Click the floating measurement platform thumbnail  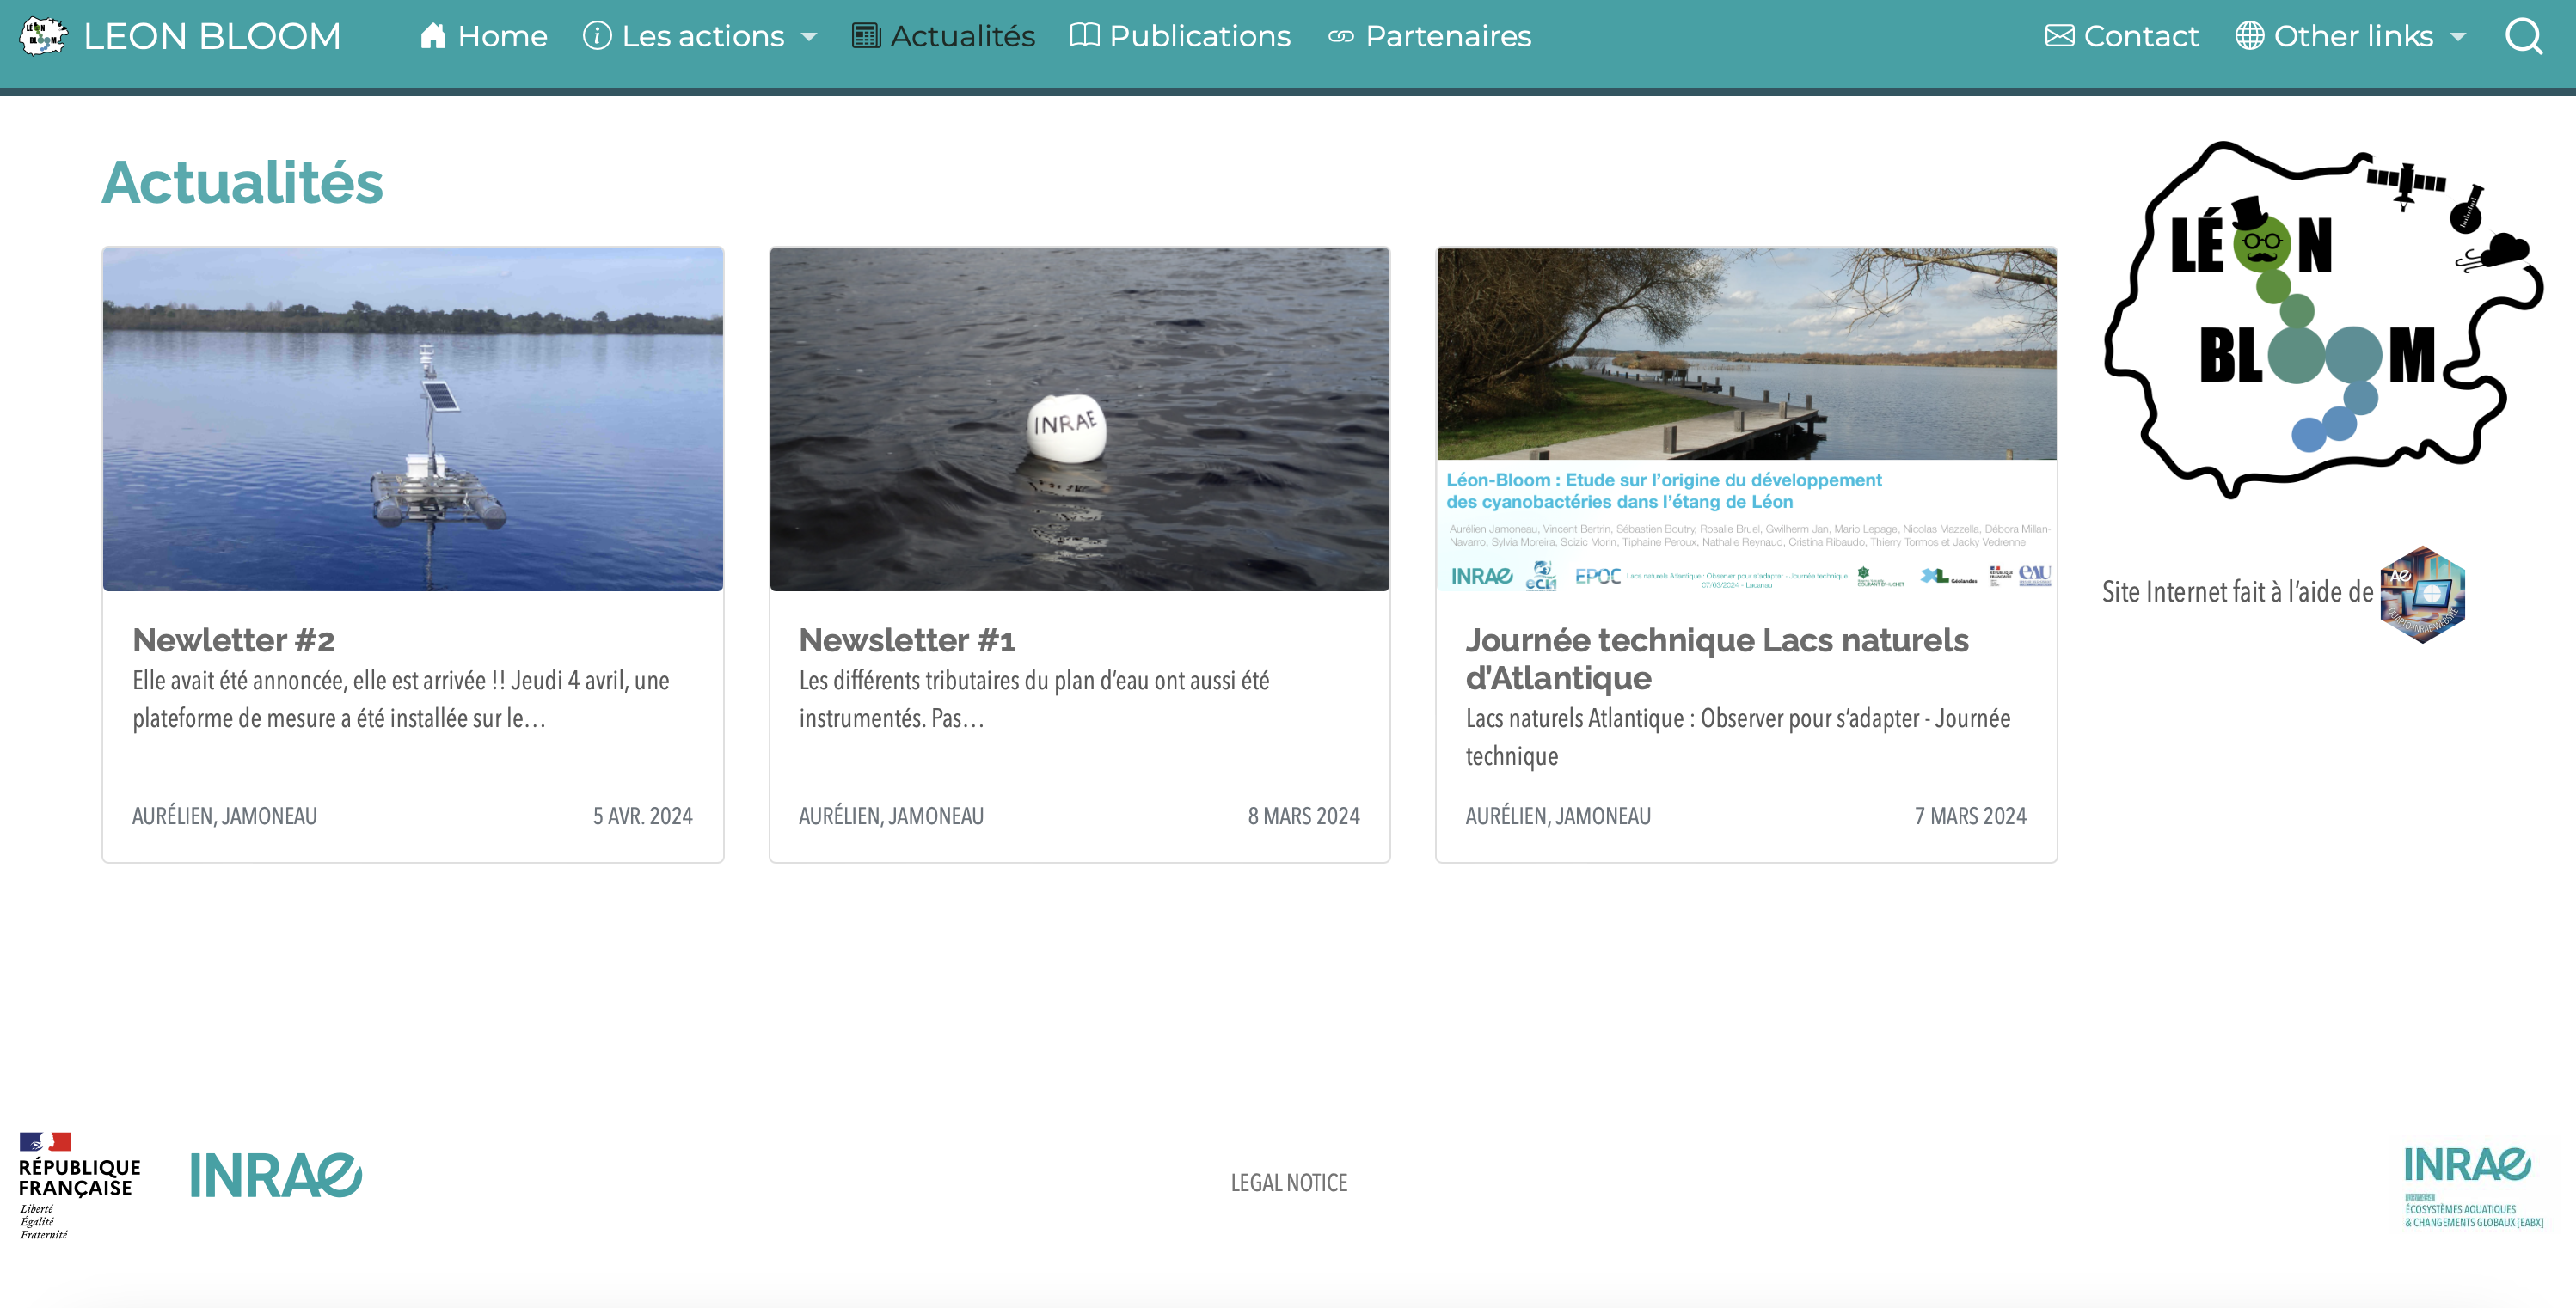[412, 419]
